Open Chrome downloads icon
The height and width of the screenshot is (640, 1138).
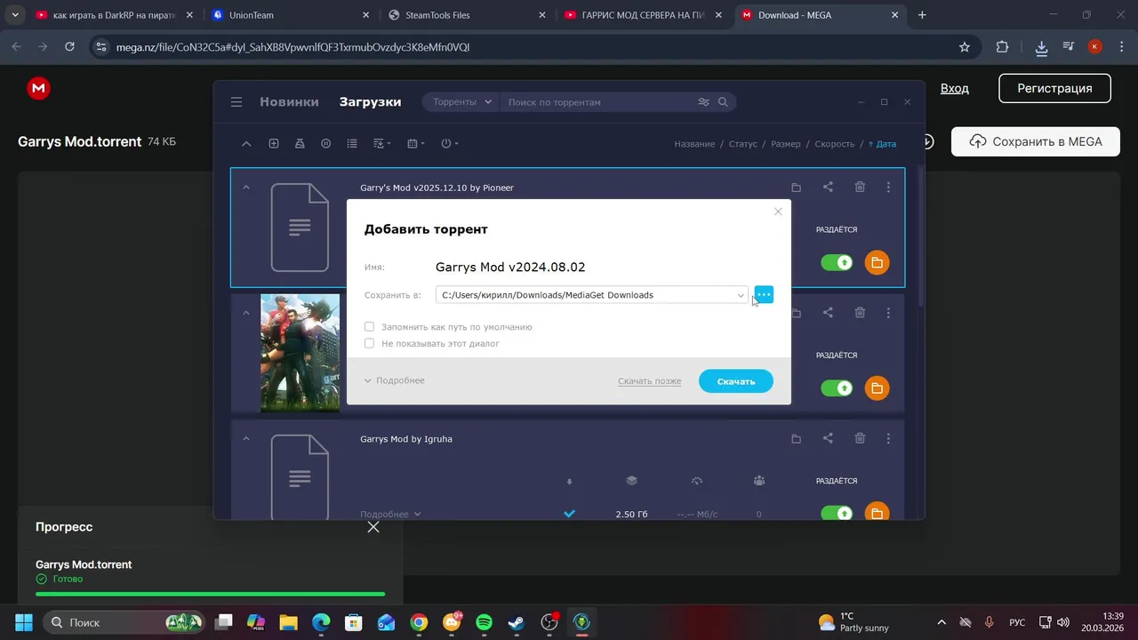click(x=1042, y=47)
